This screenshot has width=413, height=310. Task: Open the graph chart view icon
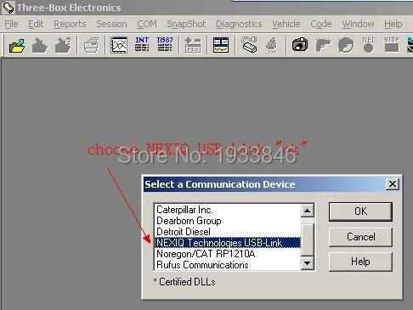(119, 45)
